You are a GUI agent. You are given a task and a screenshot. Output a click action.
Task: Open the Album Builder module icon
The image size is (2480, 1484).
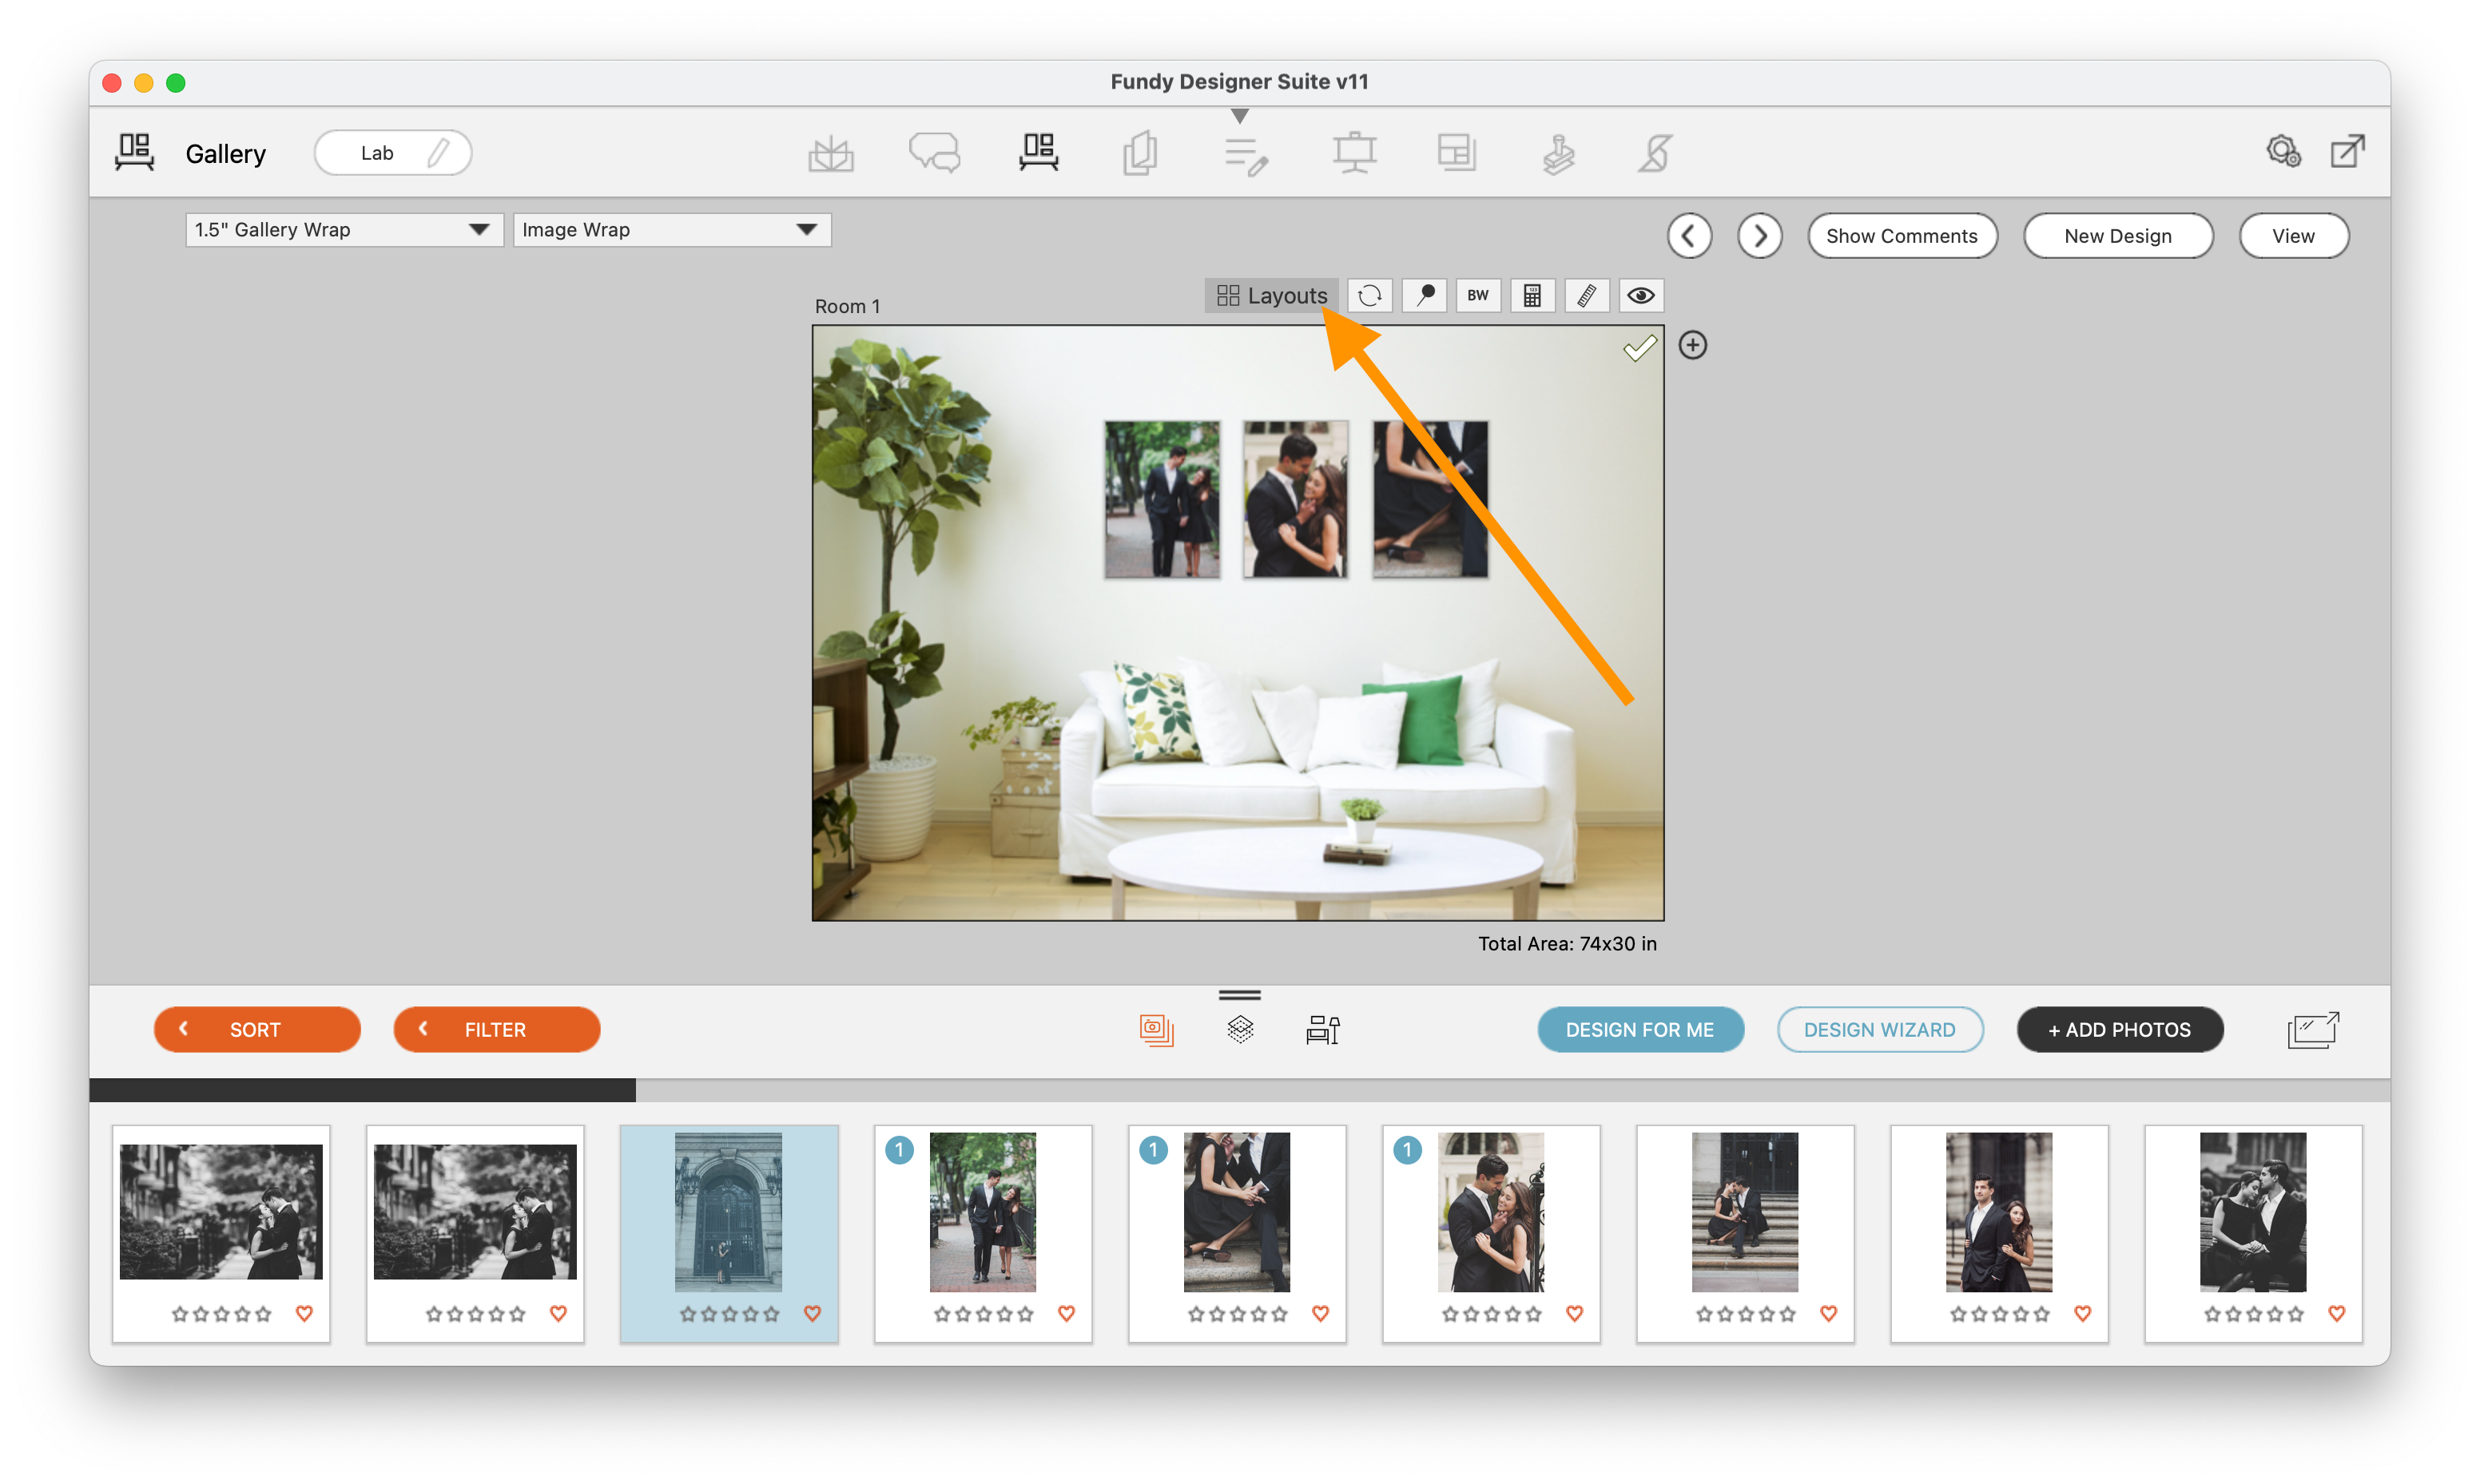[830, 153]
